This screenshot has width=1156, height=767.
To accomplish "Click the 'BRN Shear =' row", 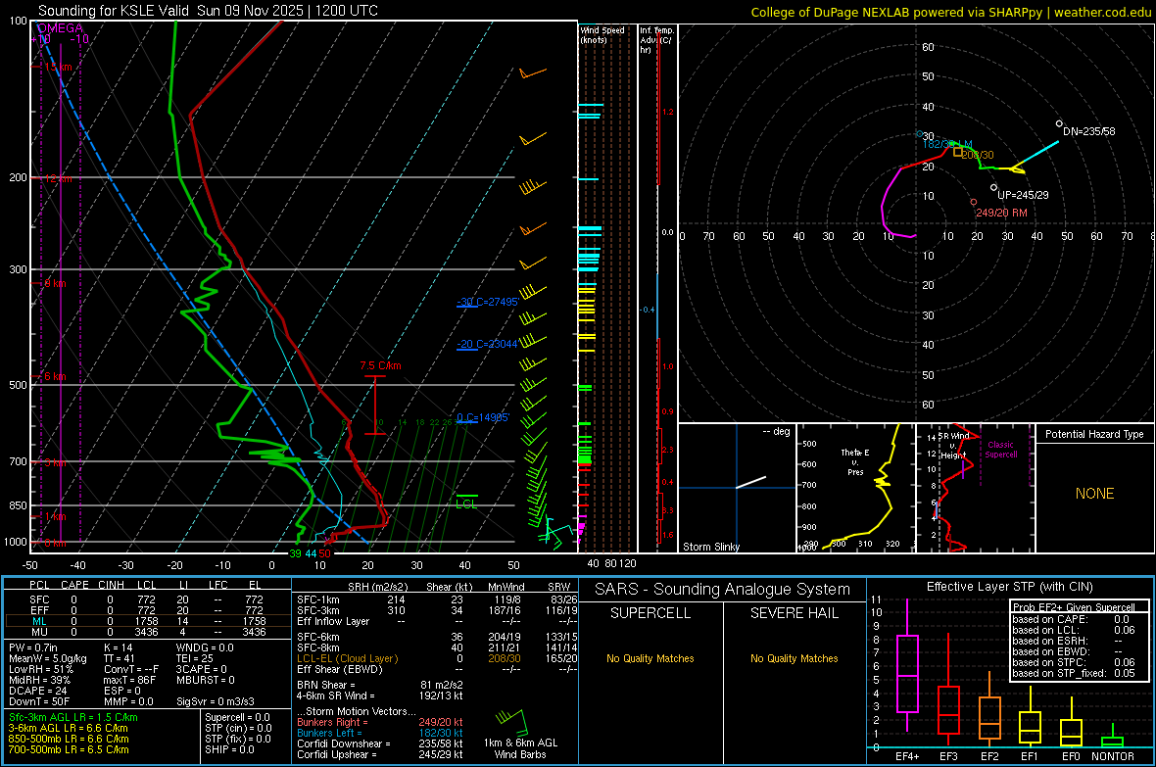I will click(380, 685).
